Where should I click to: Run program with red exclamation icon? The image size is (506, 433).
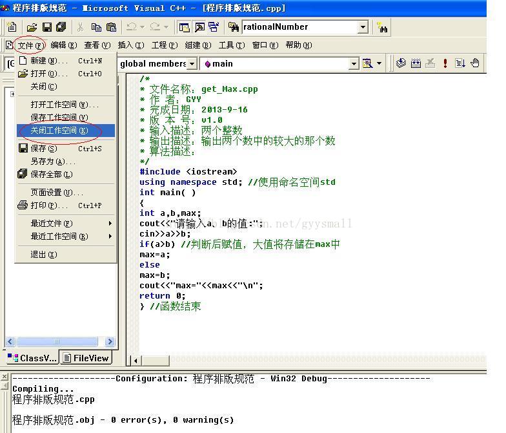pyautogui.click(x=445, y=63)
